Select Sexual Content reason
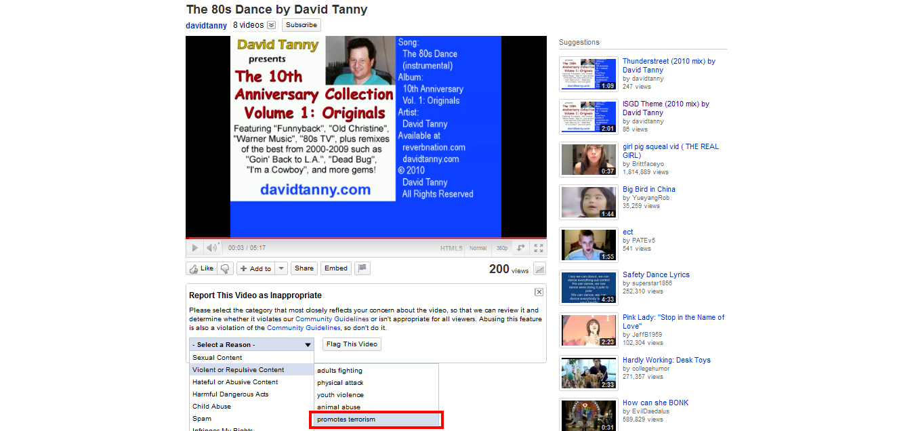The image size is (914, 431). pyautogui.click(x=251, y=358)
